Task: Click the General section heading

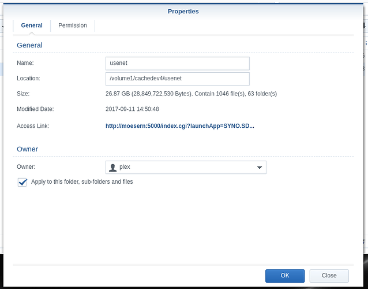Action: [29, 45]
